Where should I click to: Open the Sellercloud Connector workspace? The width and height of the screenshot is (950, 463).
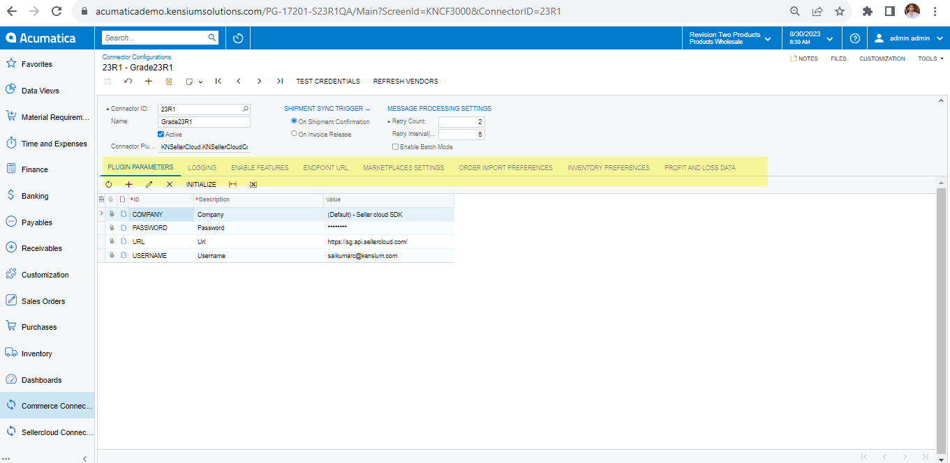(x=47, y=432)
